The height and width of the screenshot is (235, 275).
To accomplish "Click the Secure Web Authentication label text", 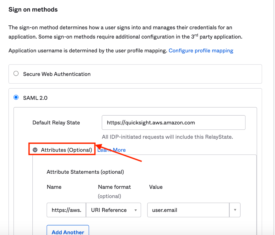I will [57, 74].
